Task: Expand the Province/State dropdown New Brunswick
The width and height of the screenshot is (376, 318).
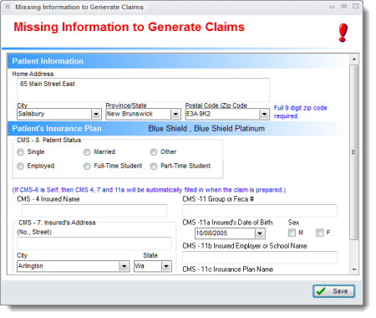Action: (x=175, y=114)
